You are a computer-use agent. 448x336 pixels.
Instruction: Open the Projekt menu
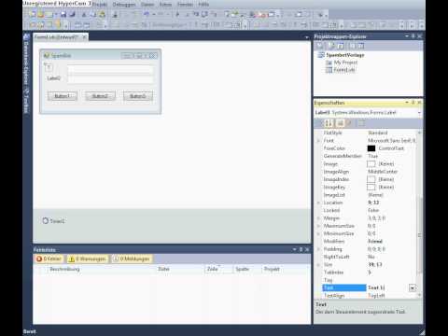[100, 5]
